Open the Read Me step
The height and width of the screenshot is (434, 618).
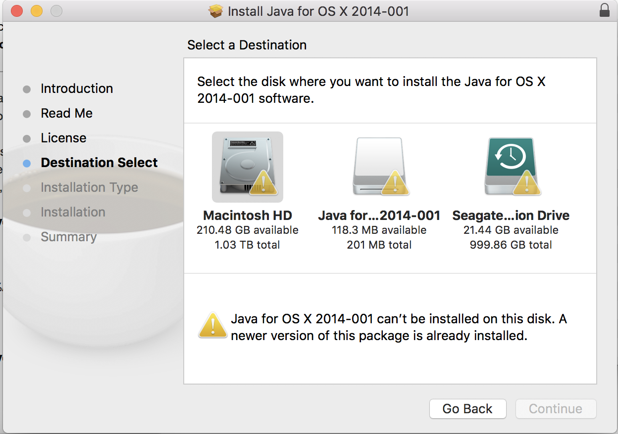(66, 114)
